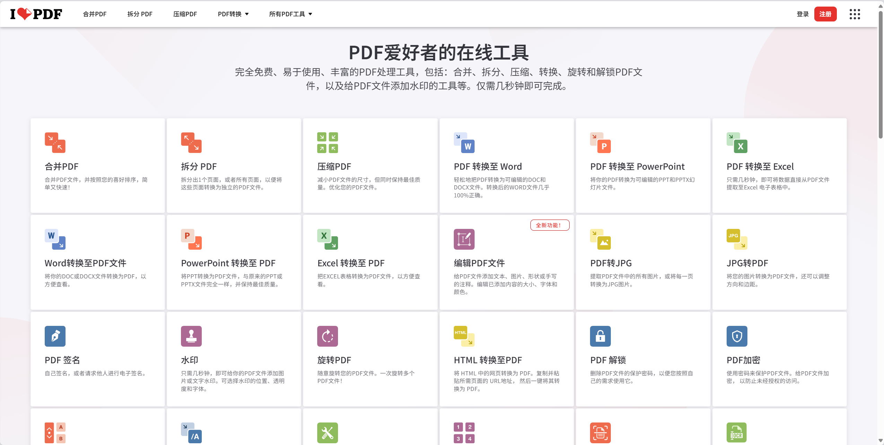Click the 水印 card title
Viewport: 884px width, 445px height.
190,360
